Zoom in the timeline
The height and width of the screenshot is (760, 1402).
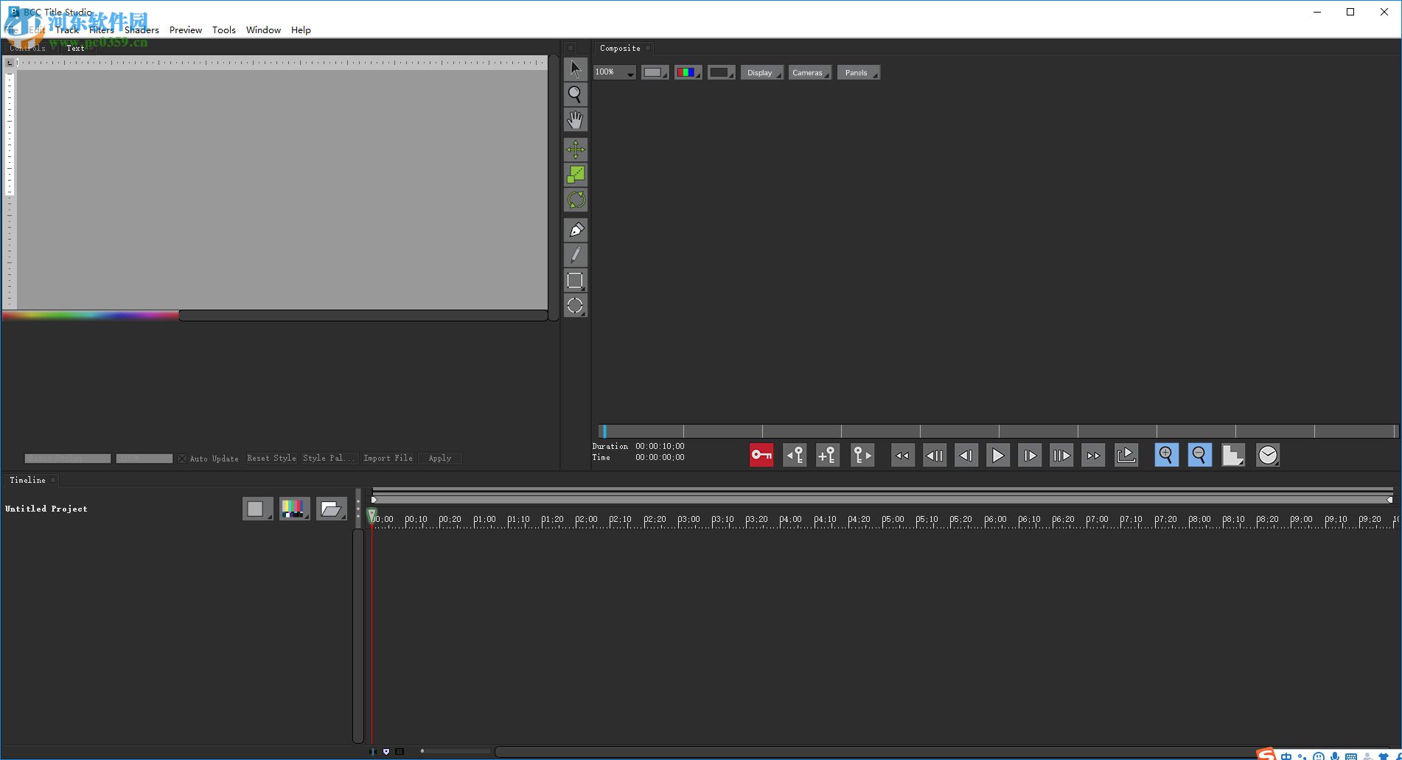click(x=1166, y=455)
